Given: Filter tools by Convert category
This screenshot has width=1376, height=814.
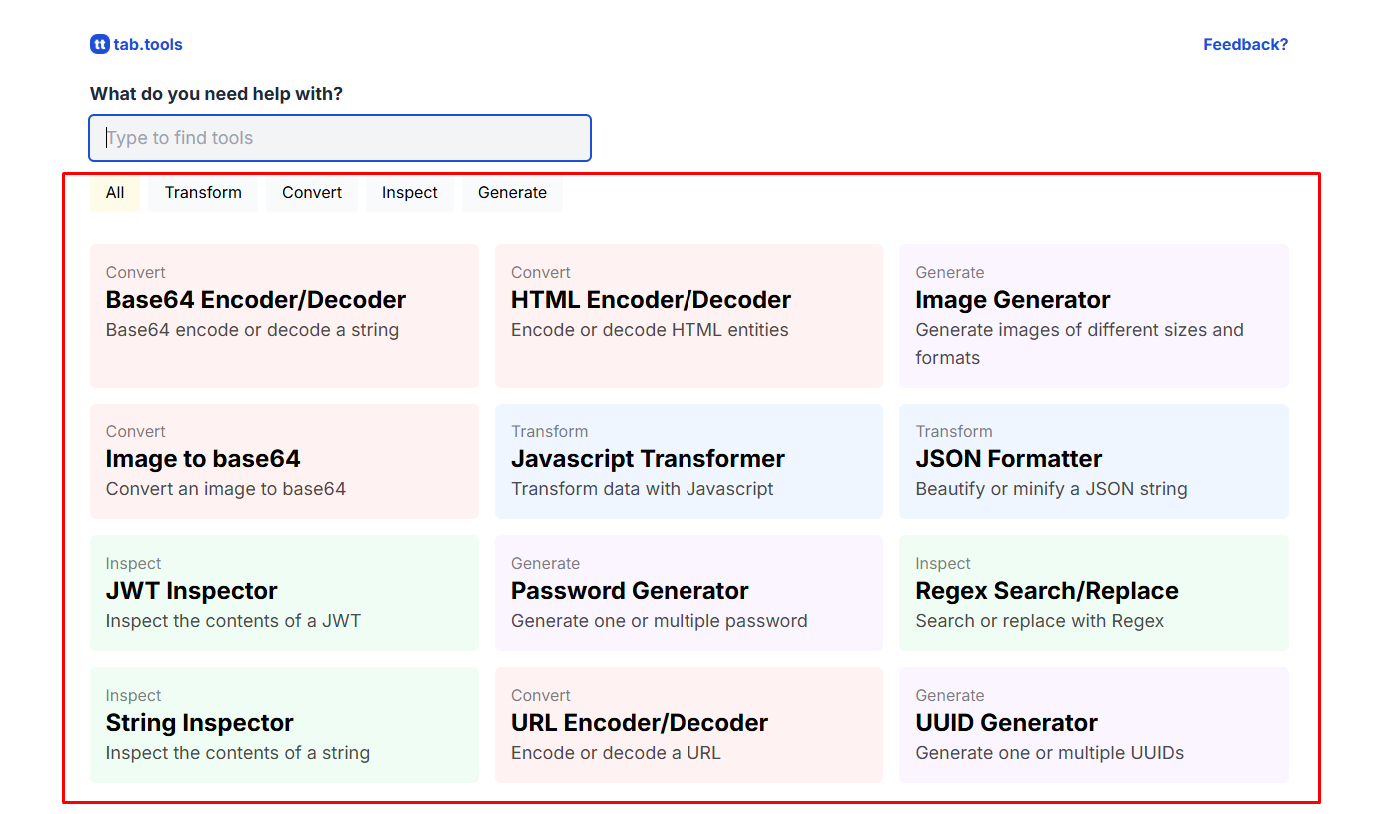Looking at the screenshot, I should coord(312,193).
